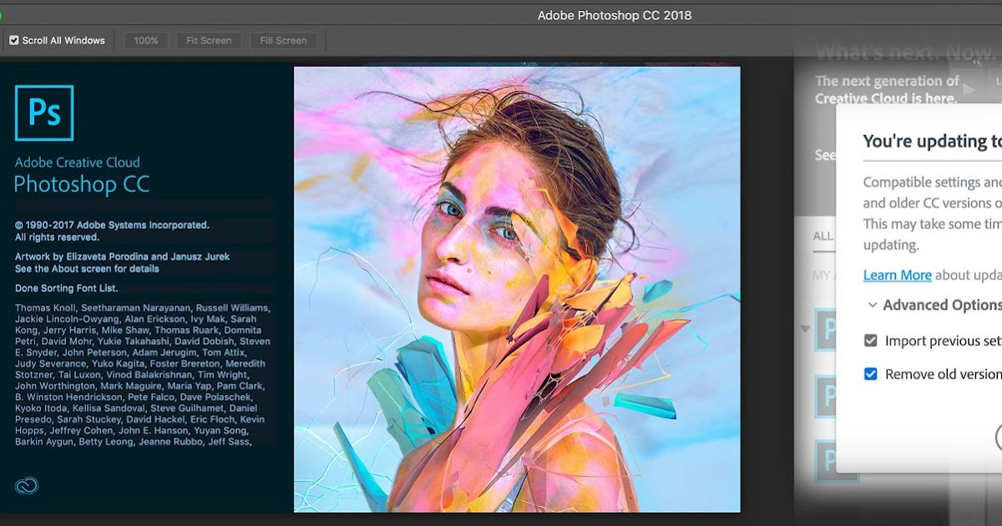1002x526 pixels.
Task: Uncheck the Scroll All Windows checkbox
Action: click(x=14, y=40)
